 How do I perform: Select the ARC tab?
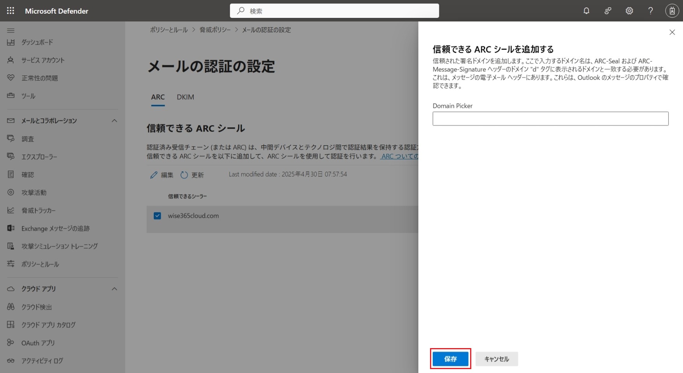pos(158,97)
